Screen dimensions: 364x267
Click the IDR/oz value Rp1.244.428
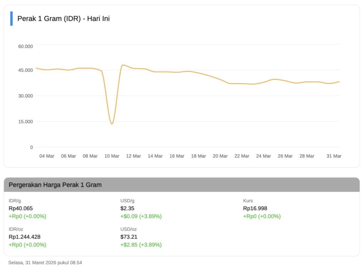click(24, 237)
